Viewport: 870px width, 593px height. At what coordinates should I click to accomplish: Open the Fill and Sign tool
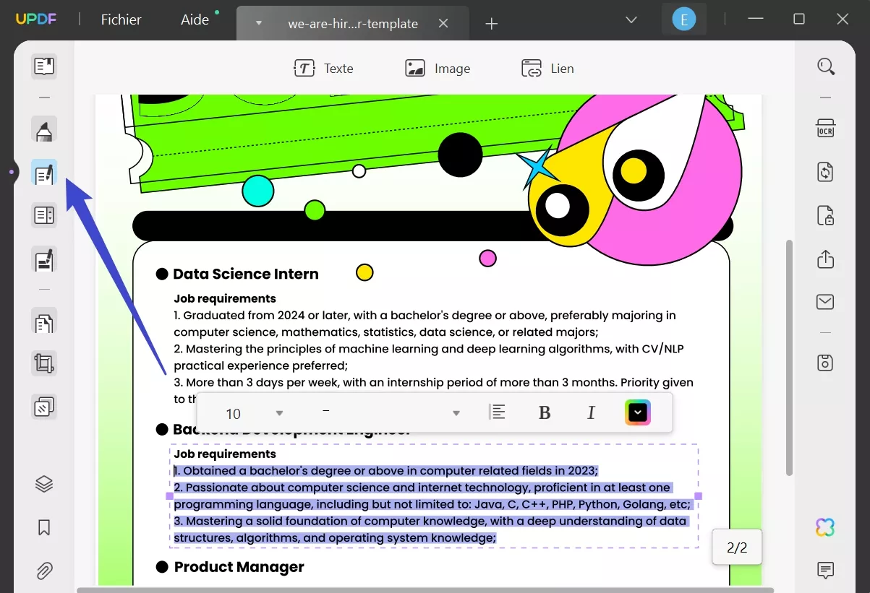click(x=44, y=259)
